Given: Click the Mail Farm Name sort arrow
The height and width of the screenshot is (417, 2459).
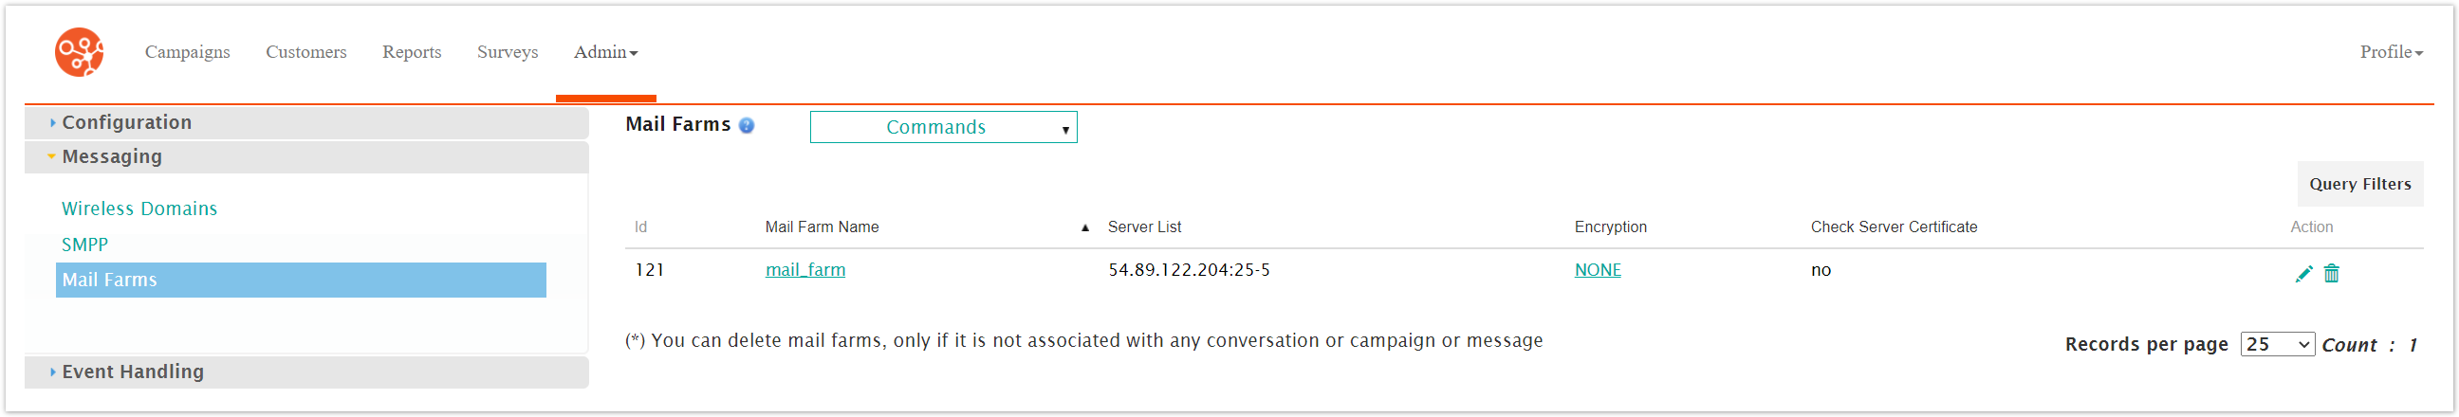Looking at the screenshot, I should pos(1084,227).
